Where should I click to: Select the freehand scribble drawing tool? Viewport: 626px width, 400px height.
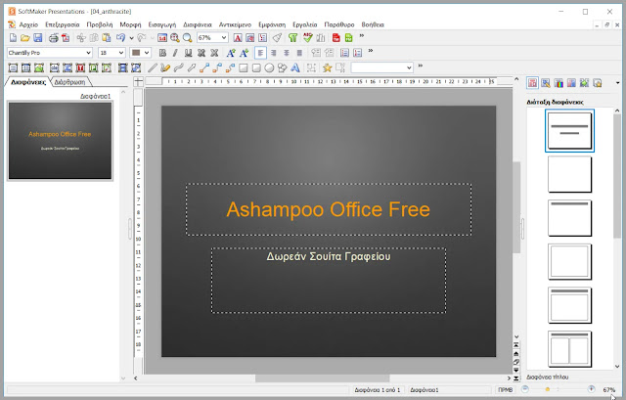click(x=165, y=67)
